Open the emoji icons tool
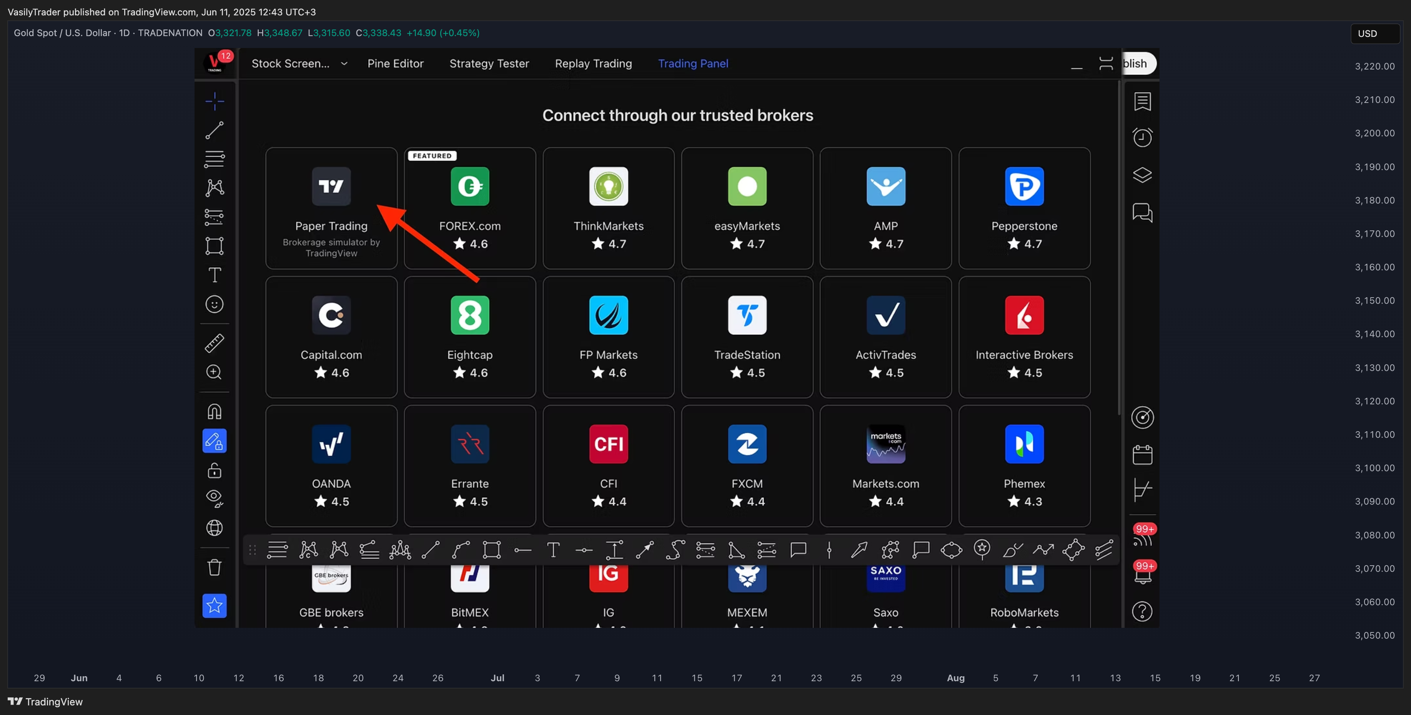 click(214, 304)
